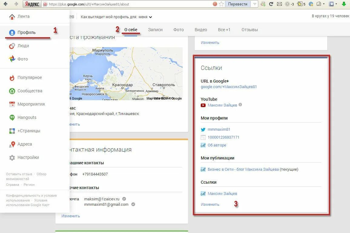Click Изменить in the contact information card
Image resolution: width=350 pixels, height=233 pixels.
[71, 216]
